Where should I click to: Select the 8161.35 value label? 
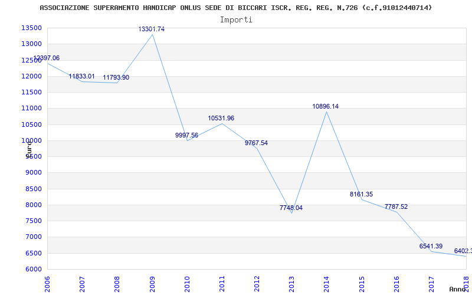(x=361, y=195)
